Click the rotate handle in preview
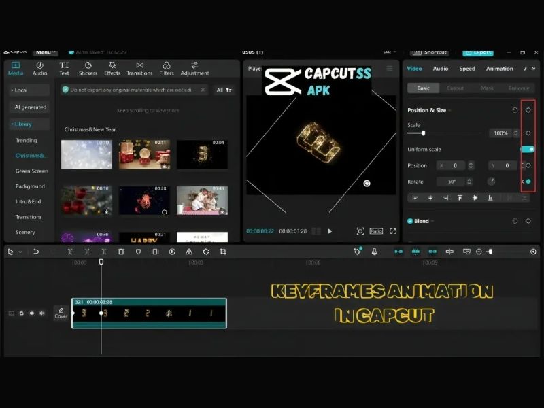This screenshot has width=544, height=408. click(367, 184)
